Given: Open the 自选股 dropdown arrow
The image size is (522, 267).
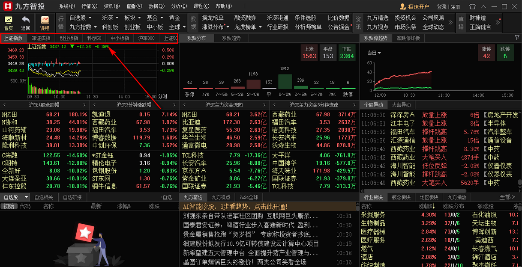Looking at the screenshot, I should click(x=27, y=197).
